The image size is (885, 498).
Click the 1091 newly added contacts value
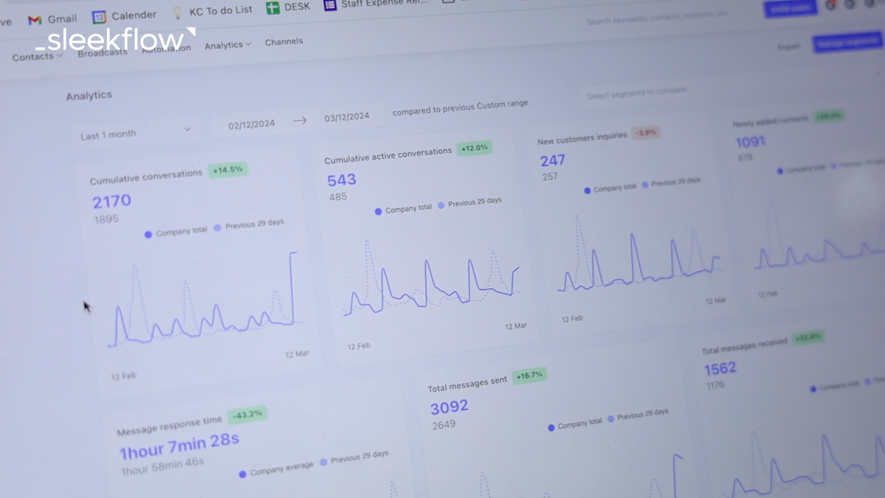pyautogui.click(x=750, y=142)
